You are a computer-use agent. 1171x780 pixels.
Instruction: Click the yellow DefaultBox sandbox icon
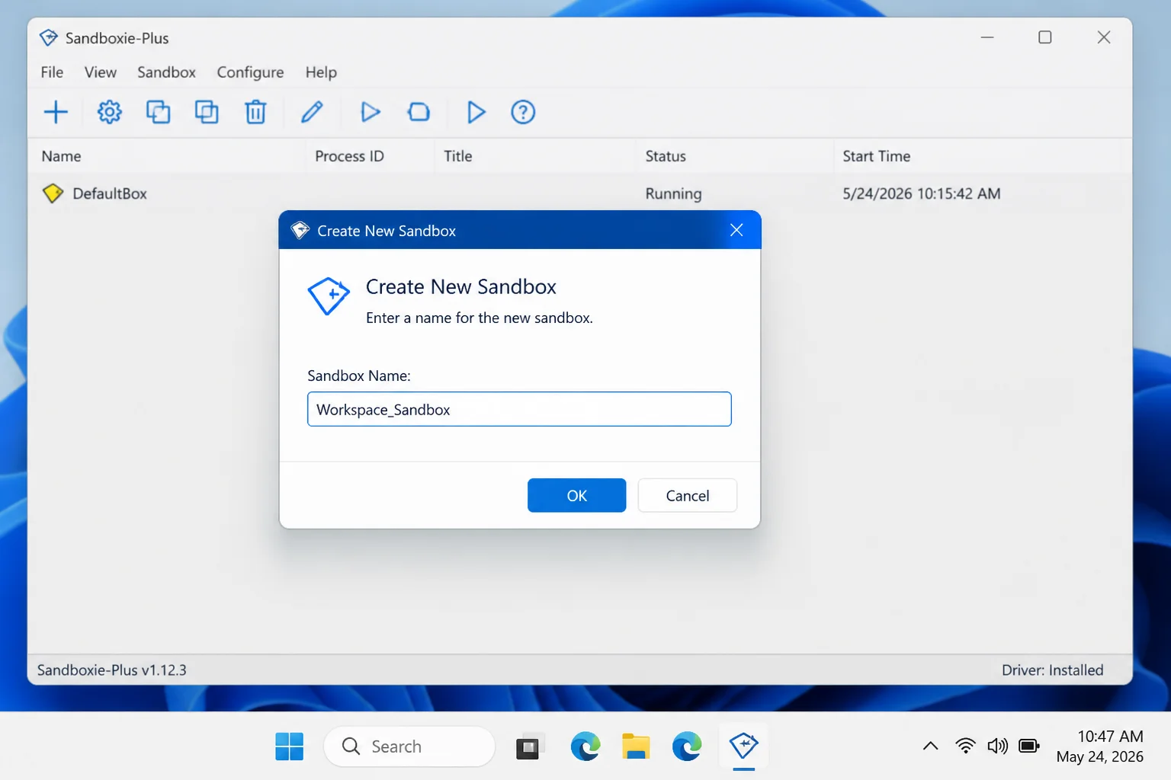coord(53,193)
